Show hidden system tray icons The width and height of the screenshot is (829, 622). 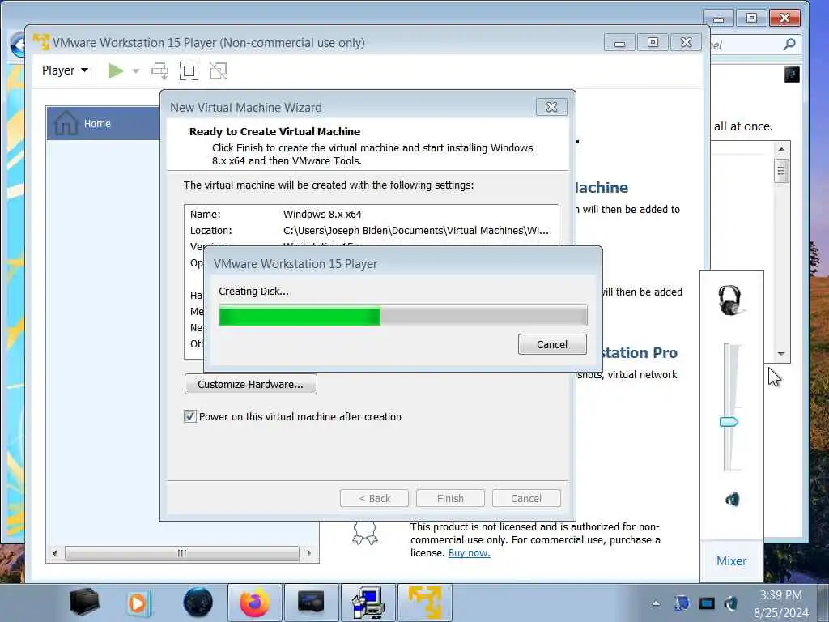click(x=656, y=603)
